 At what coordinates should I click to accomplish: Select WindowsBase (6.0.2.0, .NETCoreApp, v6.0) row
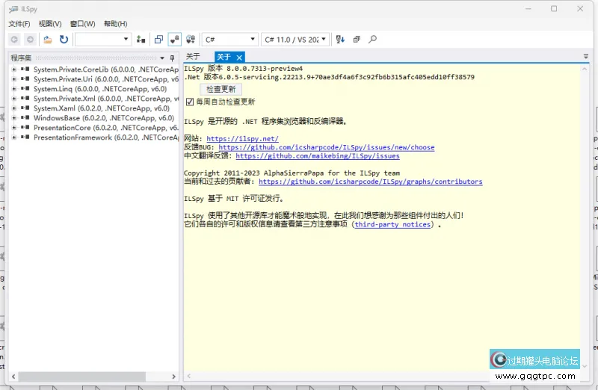(104, 118)
